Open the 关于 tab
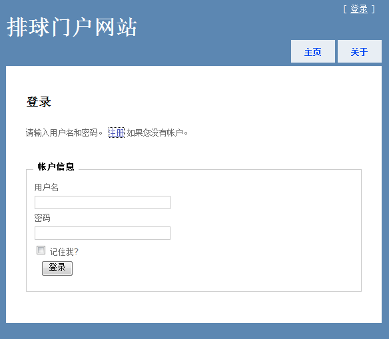 click(x=360, y=51)
